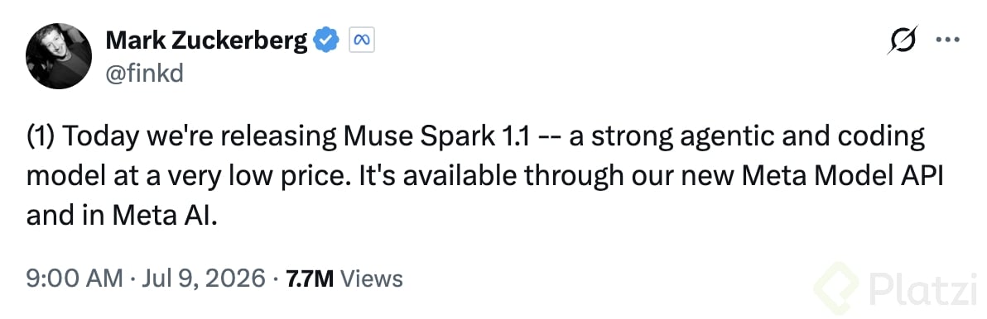Screen dimensions: 987x319
Task: Click the blue verified checkmark badge
Action: pos(327,40)
